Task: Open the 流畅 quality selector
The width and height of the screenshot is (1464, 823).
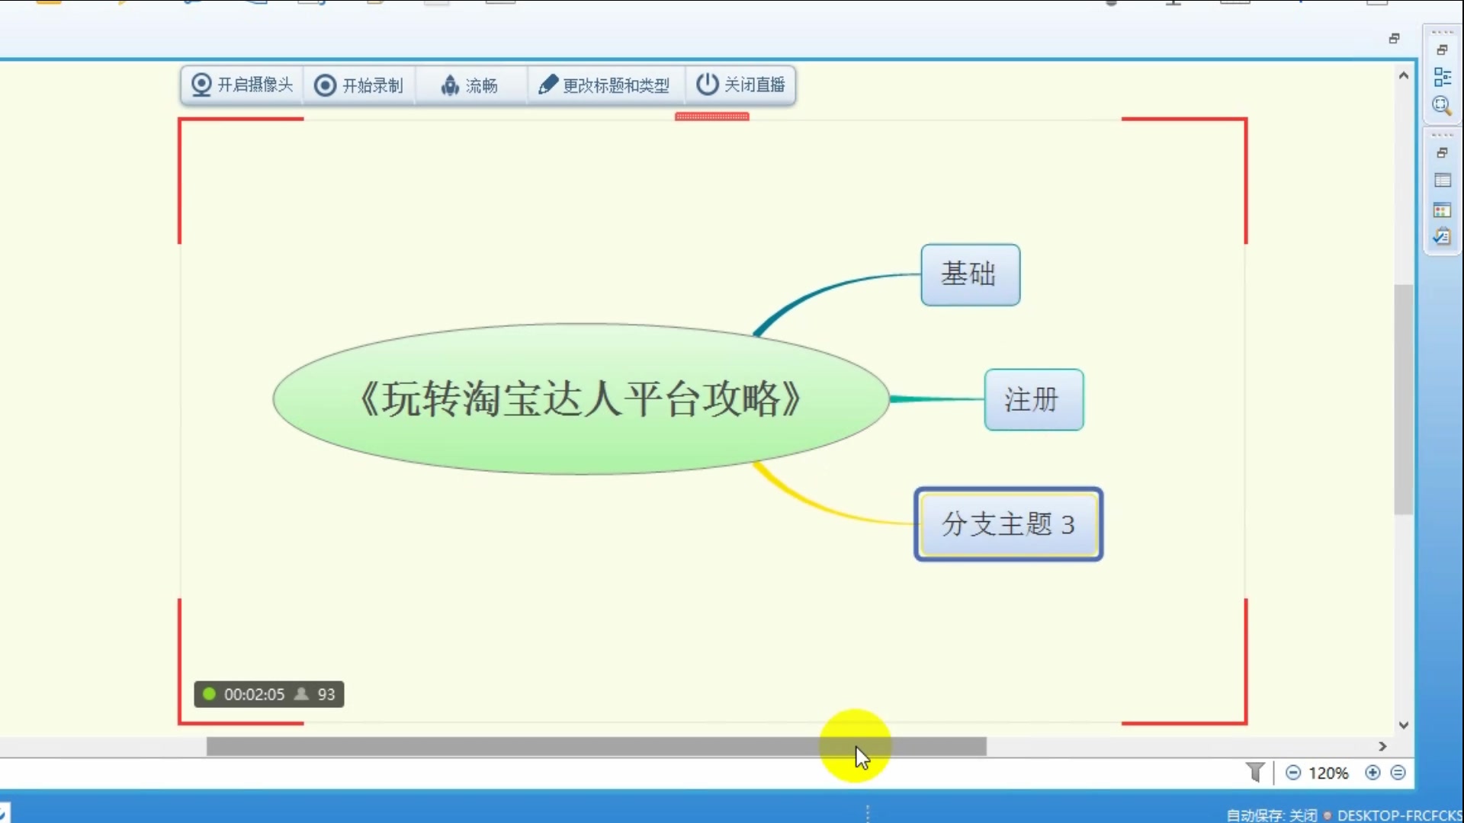Action: [x=470, y=85]
